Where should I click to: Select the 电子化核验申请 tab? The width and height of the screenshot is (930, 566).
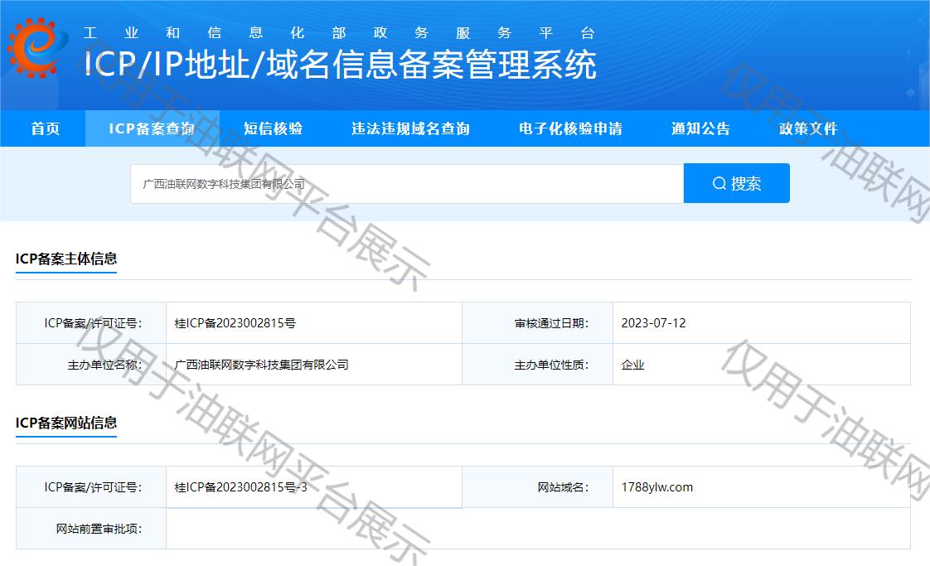point(570,128)
